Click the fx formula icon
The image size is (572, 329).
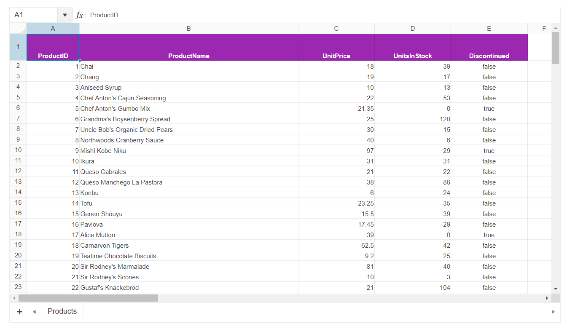coord(79,15)
